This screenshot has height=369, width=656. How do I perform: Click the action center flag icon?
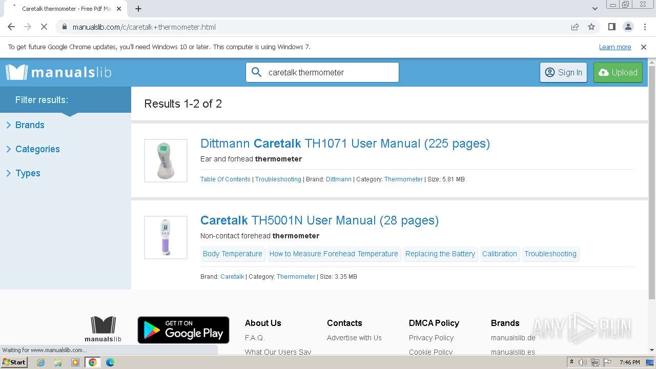click(x=606, y=362)
